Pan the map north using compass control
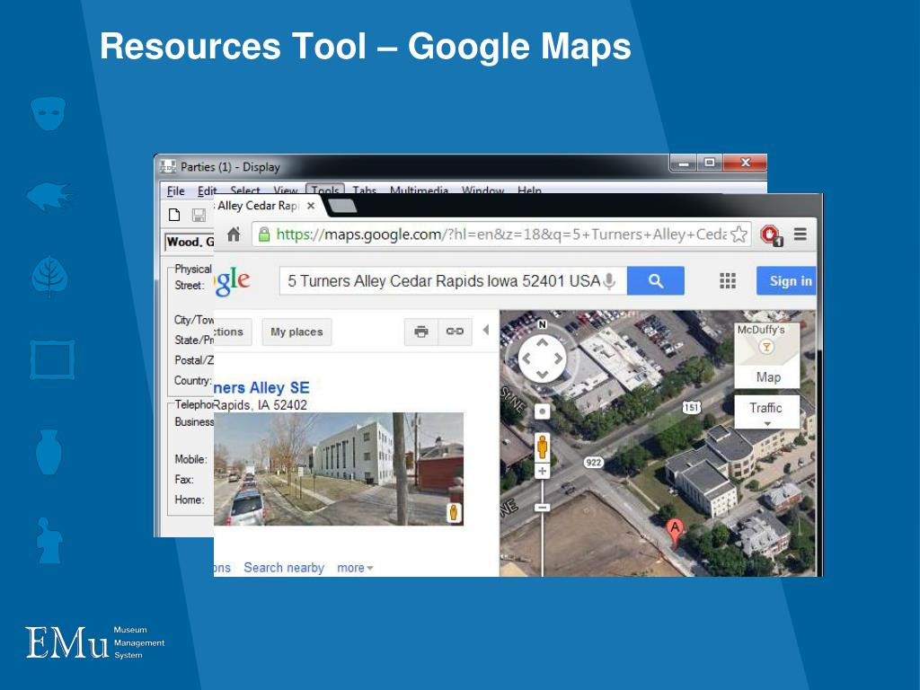920x690 pixels. point(542,342)
